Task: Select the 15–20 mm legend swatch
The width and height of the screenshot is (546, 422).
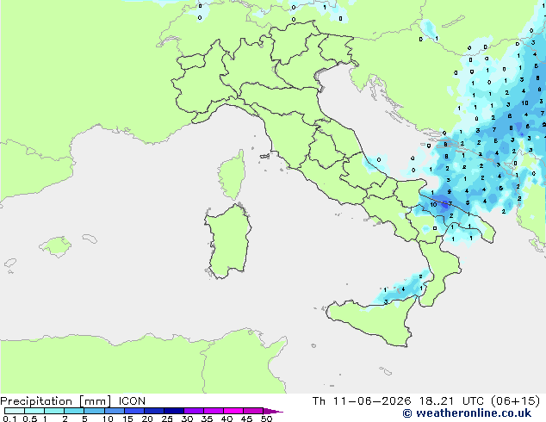Action: [x=133, y=411]
